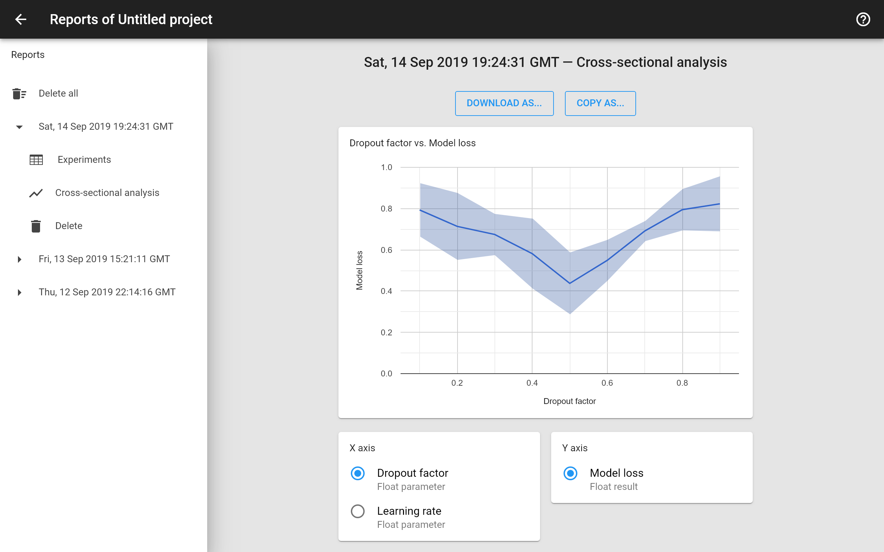The height and width of the screenshot is (552, 884).
Task: Select Model loss radio button on Y axis
Action: 570,473
